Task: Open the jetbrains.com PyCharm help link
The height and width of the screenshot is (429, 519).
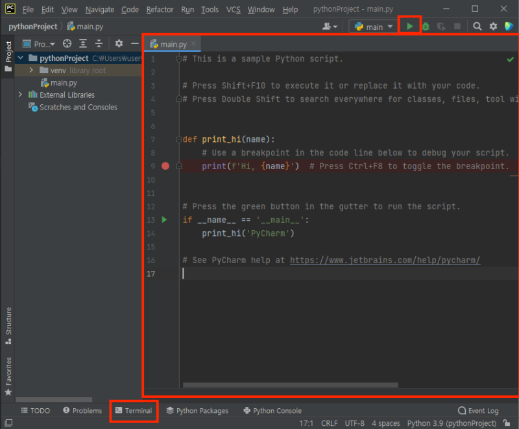Action: tap(385, 261)
